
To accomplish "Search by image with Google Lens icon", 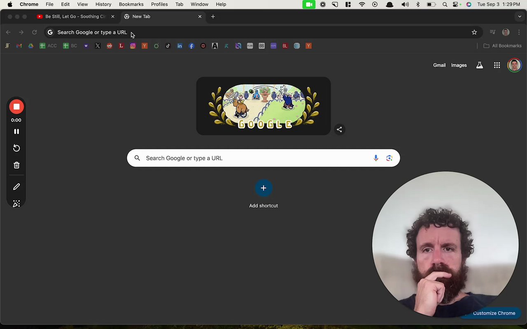I will [389, 158].
